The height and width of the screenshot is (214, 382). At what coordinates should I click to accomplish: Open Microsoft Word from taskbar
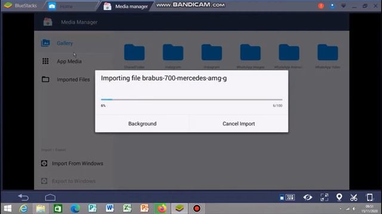(110, 209)
